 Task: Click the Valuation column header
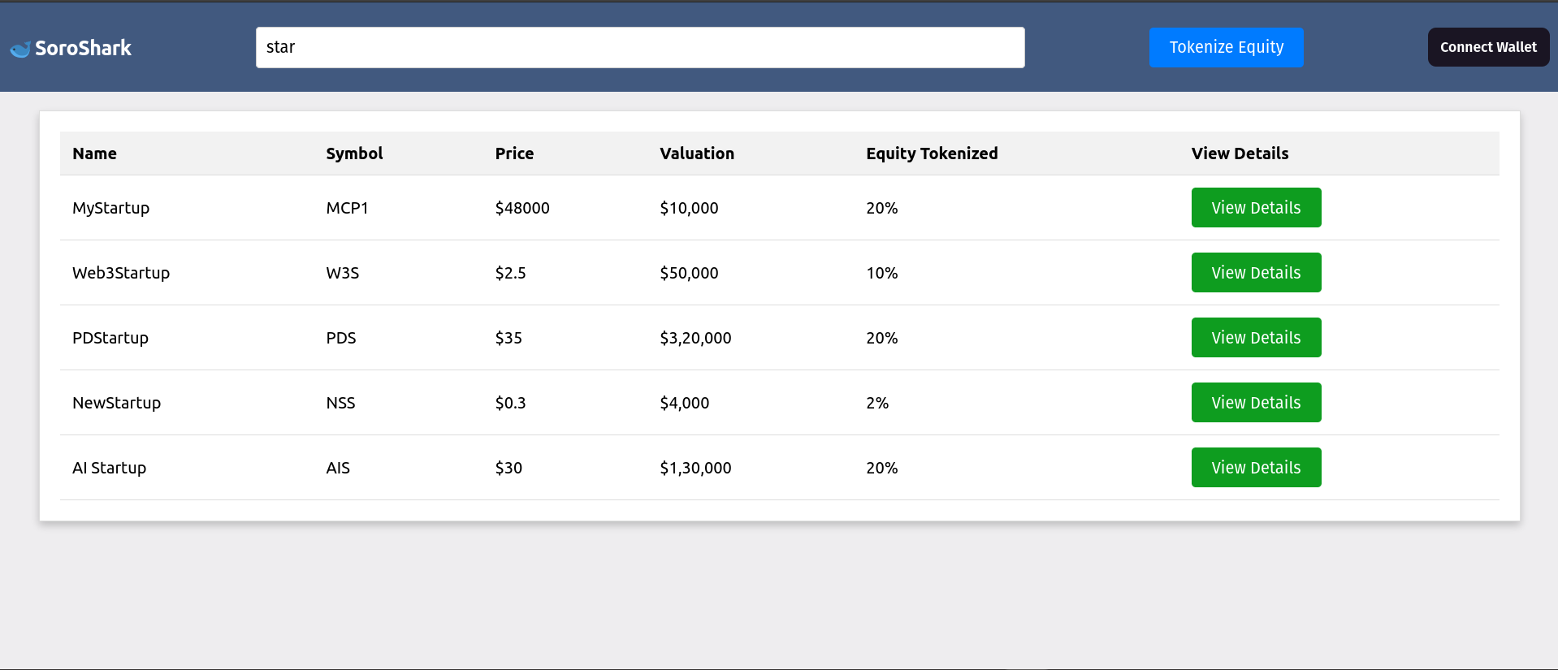[x=697, y=153]
